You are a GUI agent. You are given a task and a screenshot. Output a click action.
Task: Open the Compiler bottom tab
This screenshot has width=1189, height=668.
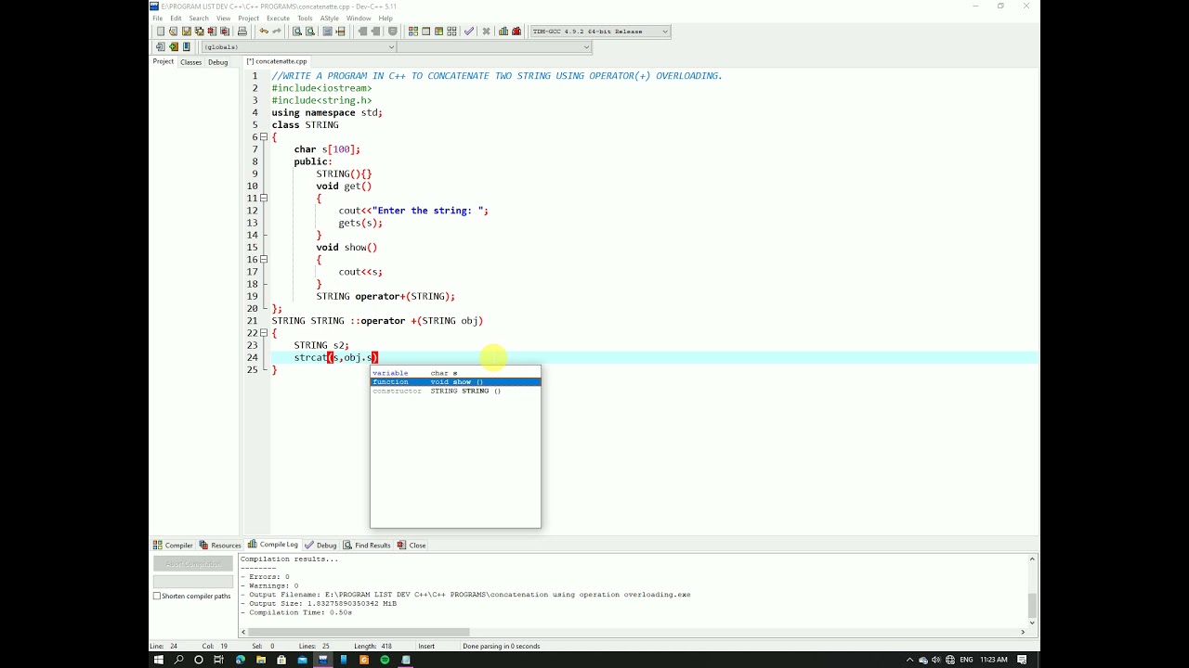click(173, 545)
